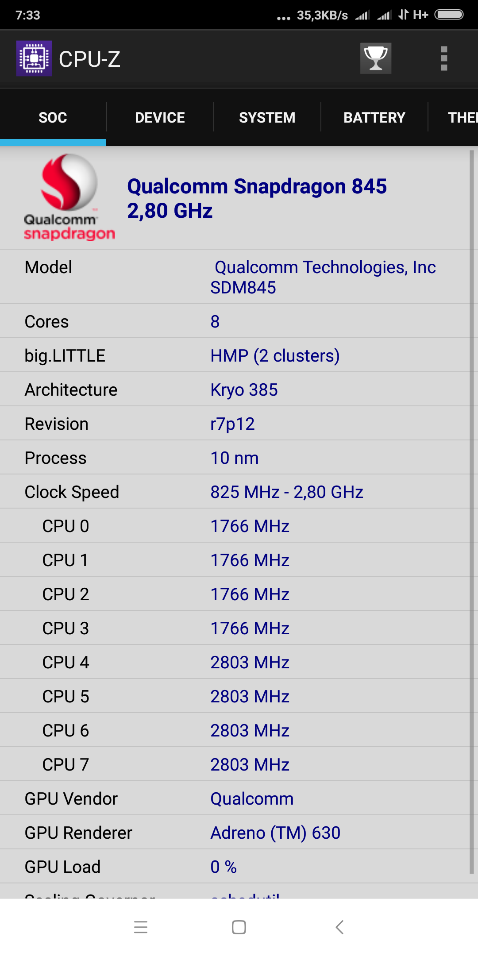Tap the CPU 4 frequency row
This screenshot has height=956, width=478.
(x=235, y=662)
